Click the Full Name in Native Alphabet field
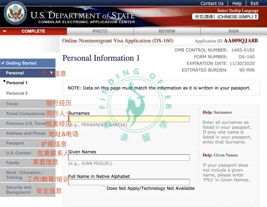Screen dimensions: 267x207 tap(129, 182)
